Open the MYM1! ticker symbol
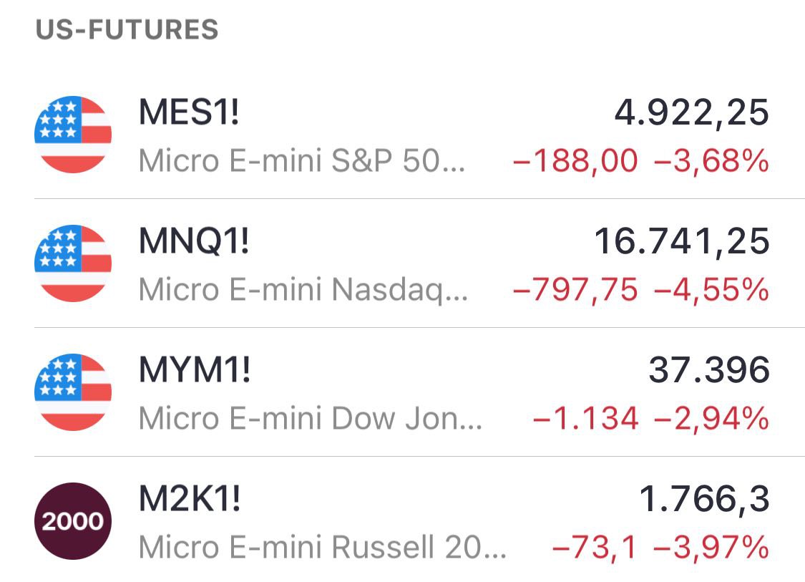Viewport: 805px width, 582px height. 195,372
